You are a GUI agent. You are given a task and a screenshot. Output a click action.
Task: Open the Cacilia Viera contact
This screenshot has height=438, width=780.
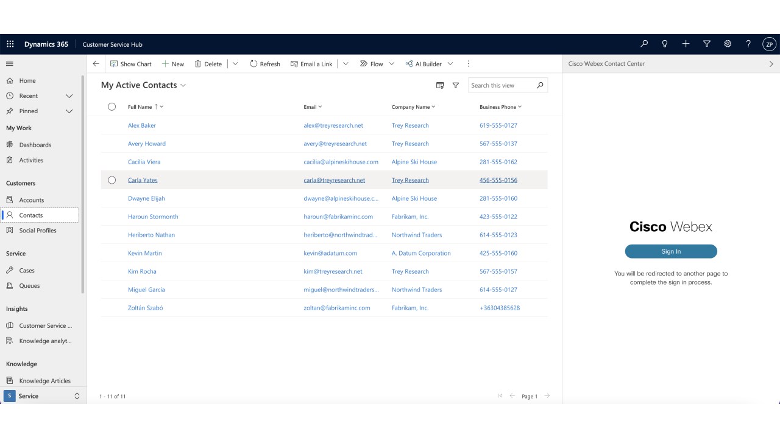click(144, 162)
